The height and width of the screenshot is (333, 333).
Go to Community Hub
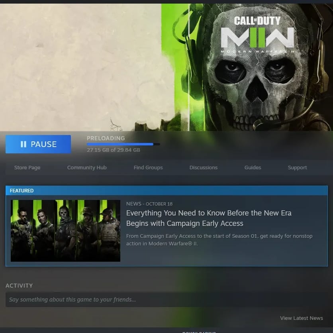(x=87, y=168)
